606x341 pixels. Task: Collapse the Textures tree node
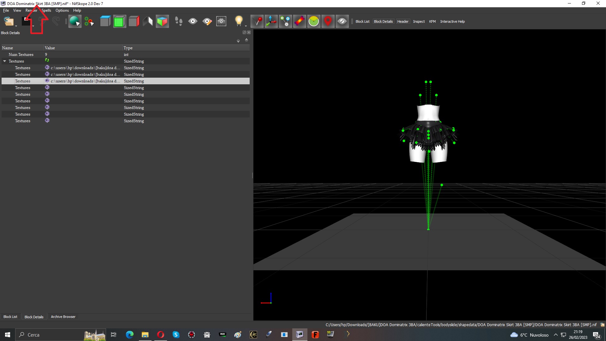tap(5, 61)
